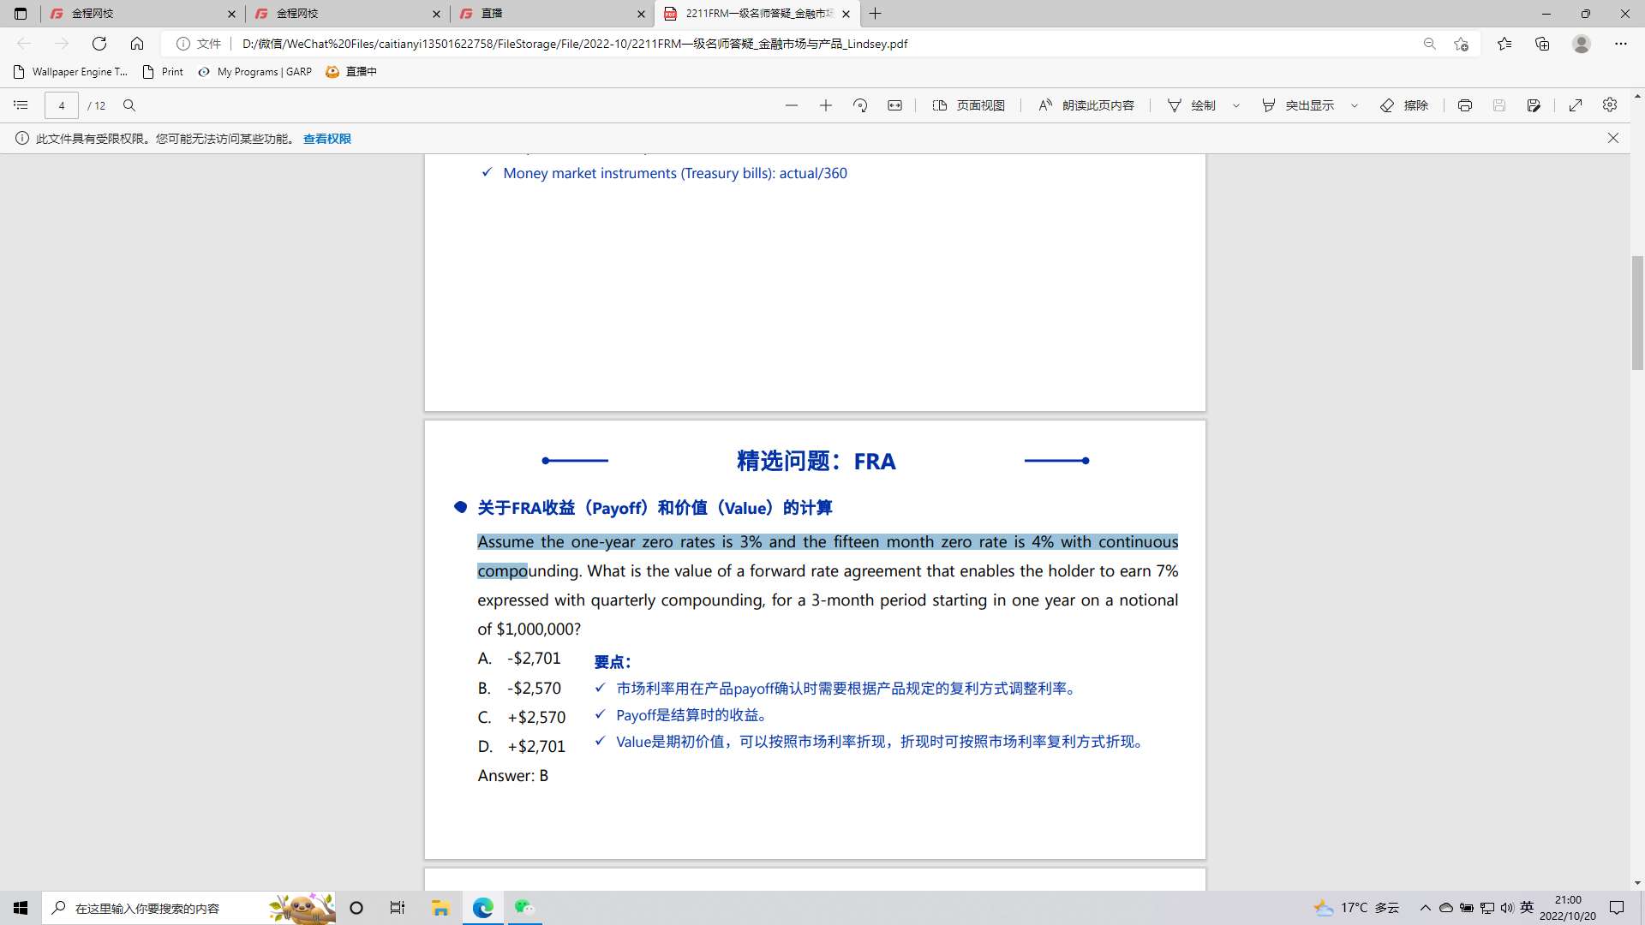The height and width of the screenshot is (925, 1645).
Task: Toggle the 擦除 eraser tool
Action: click(x=1404, y=105)
